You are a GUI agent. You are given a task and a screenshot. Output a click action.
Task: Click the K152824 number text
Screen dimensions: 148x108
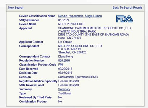pyautogui.click(x=64, y=20)
